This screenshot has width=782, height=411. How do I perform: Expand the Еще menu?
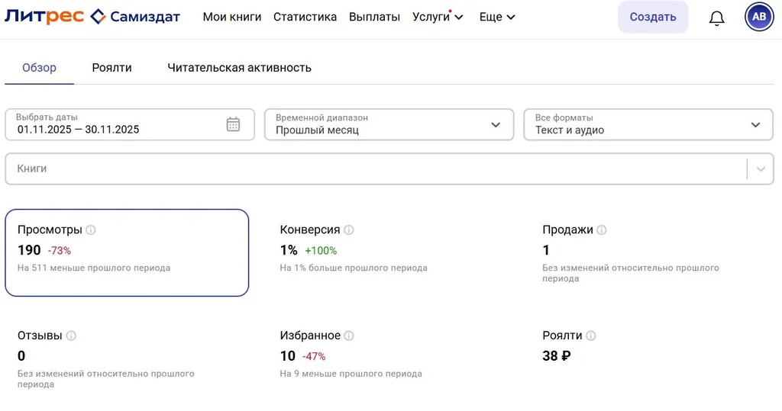click(497, 17)
